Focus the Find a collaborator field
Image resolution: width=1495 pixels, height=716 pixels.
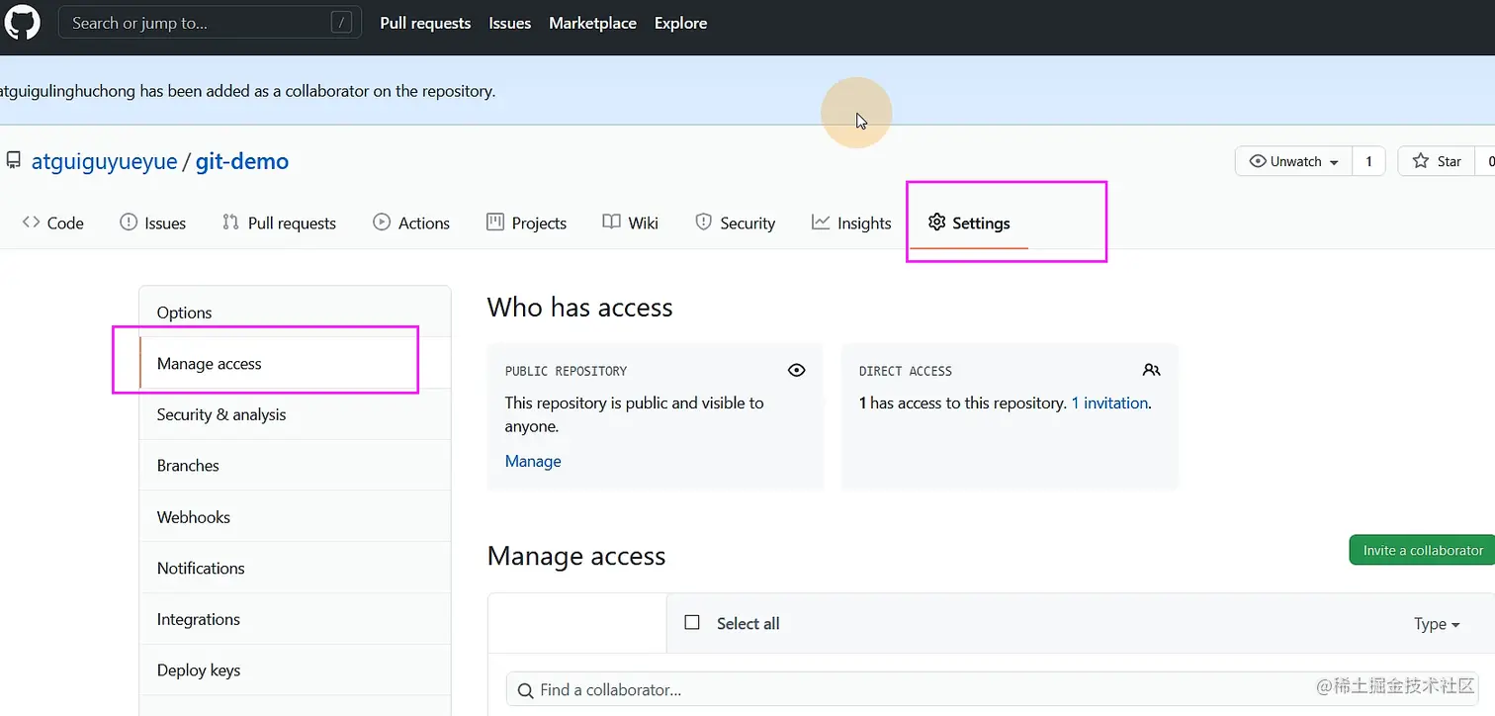pyautogui.click(x=992, y=689)
